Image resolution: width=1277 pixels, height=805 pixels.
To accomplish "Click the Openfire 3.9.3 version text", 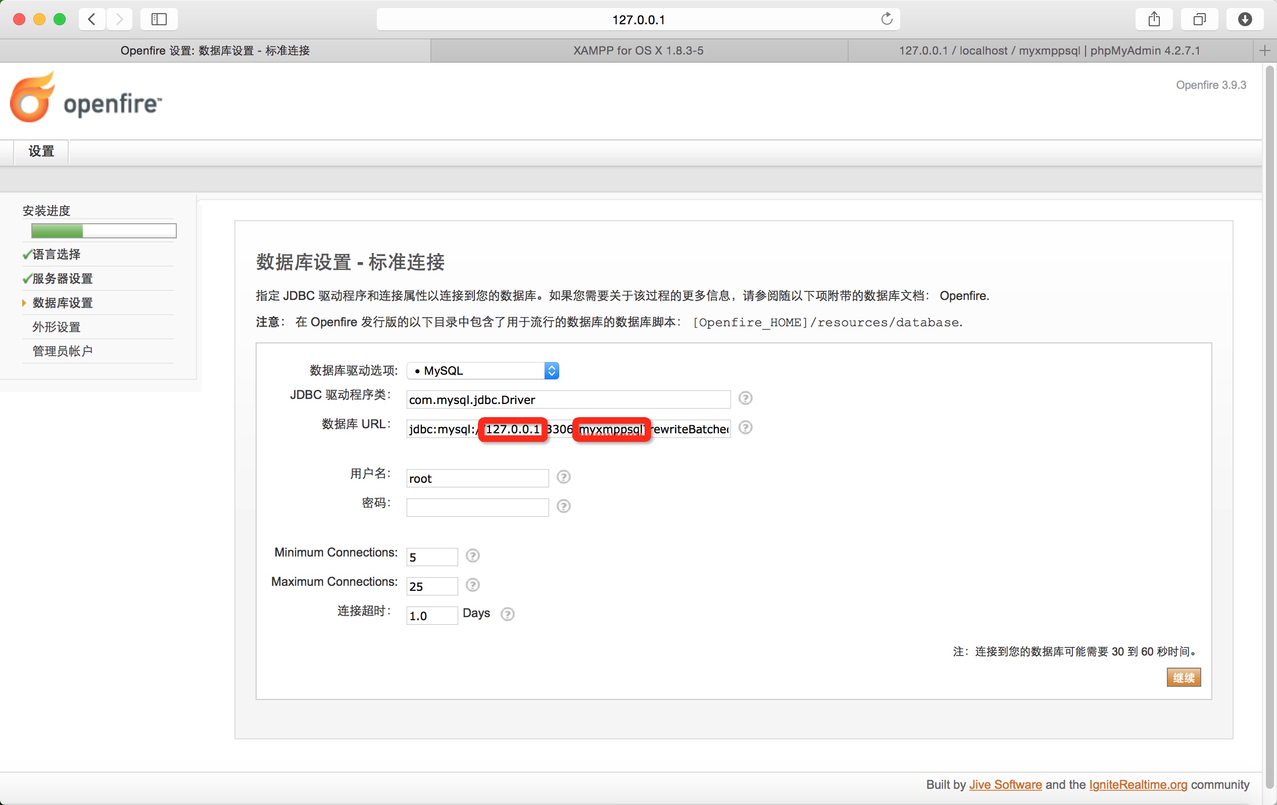I will (x=1211, y=85).
